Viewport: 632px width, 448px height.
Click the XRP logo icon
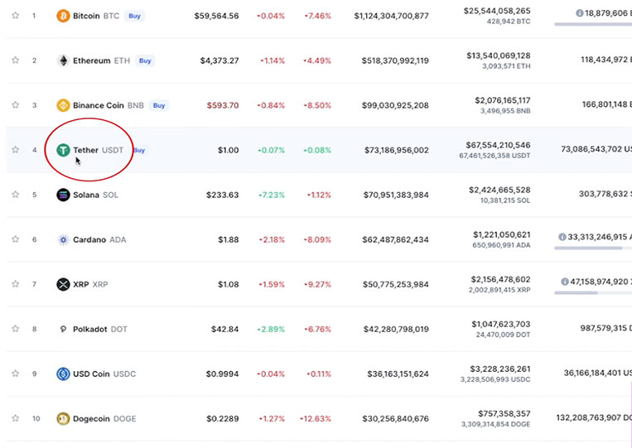[63, 284]
